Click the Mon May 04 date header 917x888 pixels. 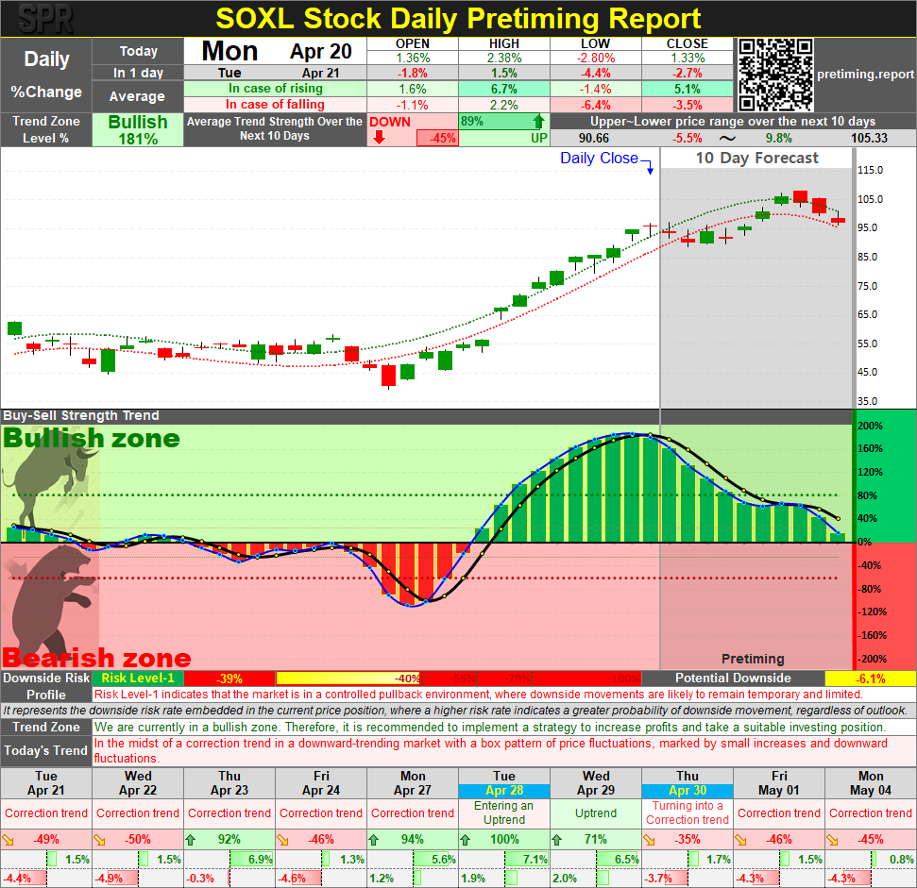click(x=870, y=783)
